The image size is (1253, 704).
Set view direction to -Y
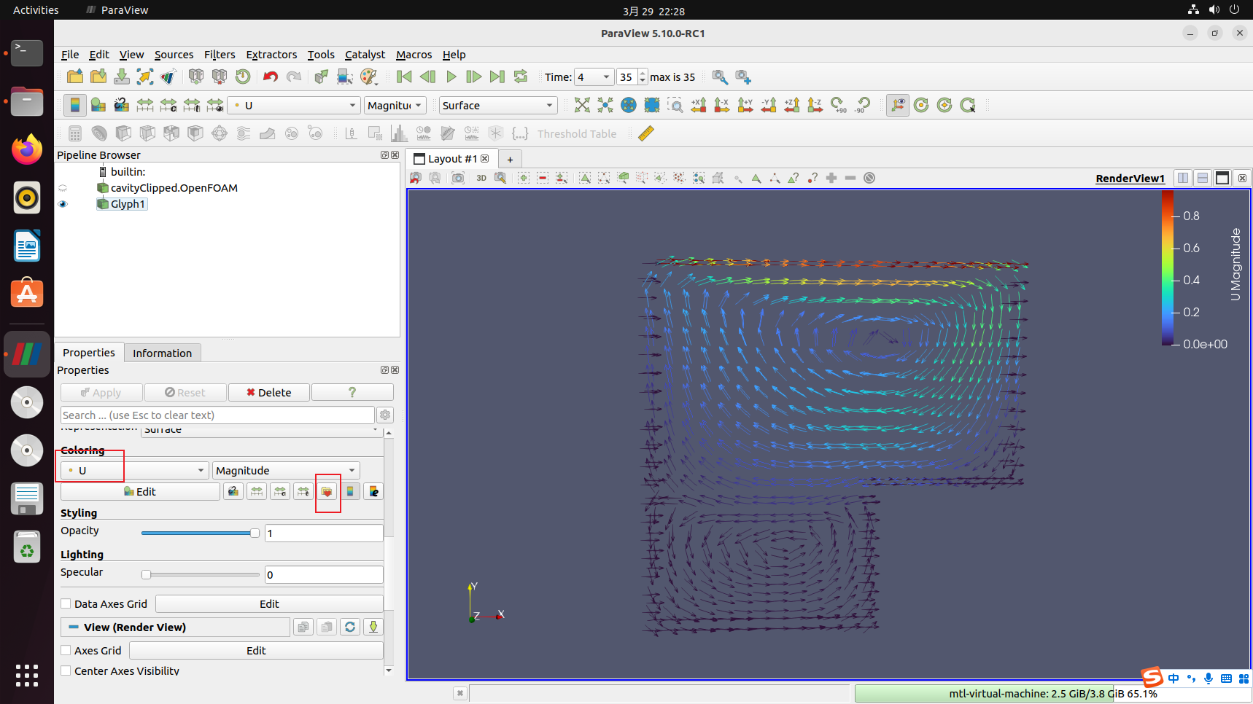click(769, 105)
